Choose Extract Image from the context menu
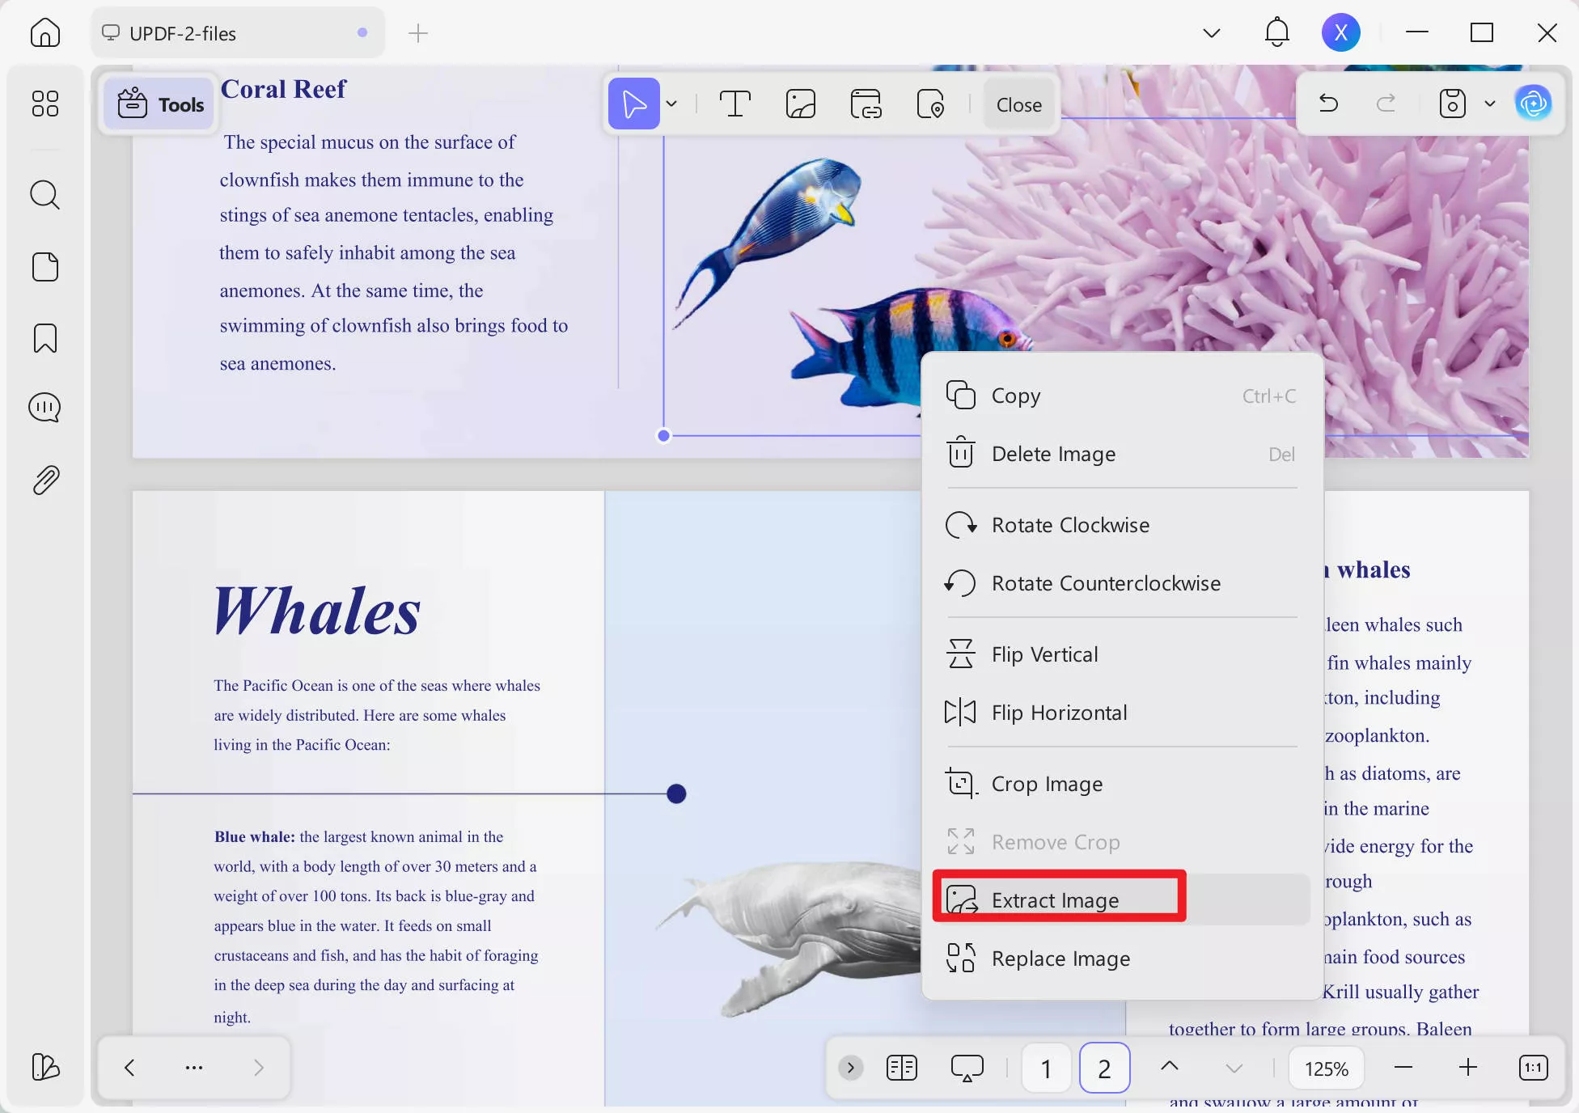This screenshot has width=1579, height=1113. point(1056,899)
